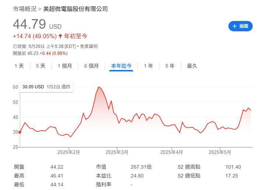Click the 101.40 value

(x=233, y=167)
